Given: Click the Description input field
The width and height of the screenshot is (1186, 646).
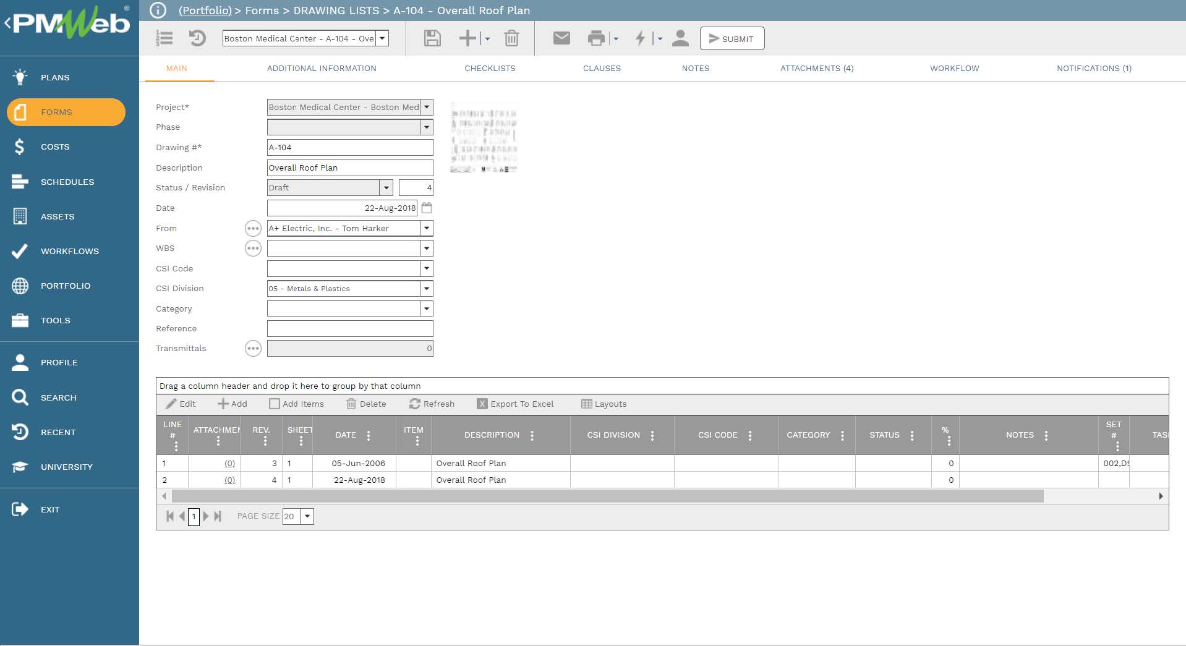Looking at the screenshot, I should point(350,168).
